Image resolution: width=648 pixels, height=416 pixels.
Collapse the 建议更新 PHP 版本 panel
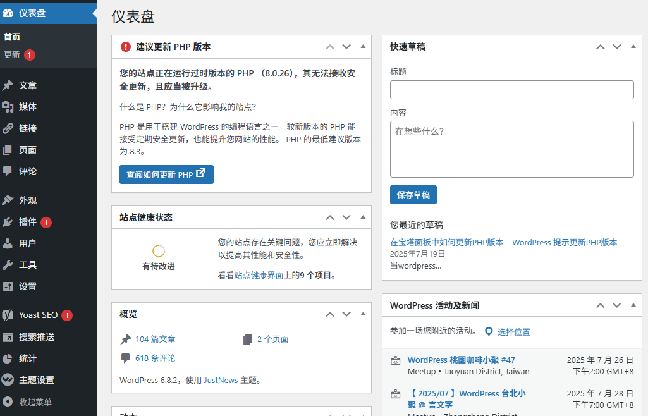pyautogui.click(x=363, y=47)
